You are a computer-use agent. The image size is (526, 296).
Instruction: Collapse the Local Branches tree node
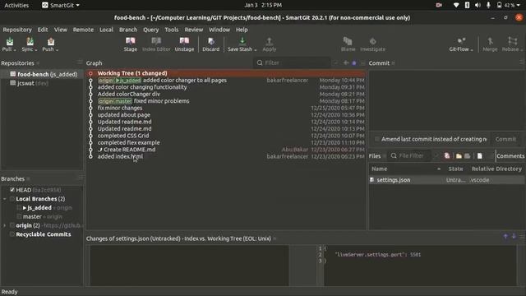pos(5,199)
